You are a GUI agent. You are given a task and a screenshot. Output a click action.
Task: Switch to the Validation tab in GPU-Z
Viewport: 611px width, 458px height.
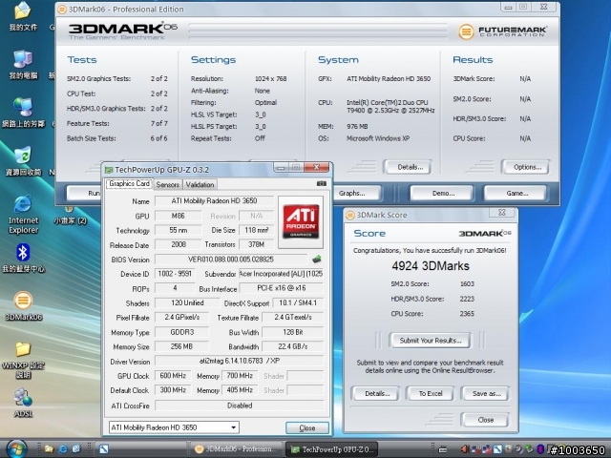click(200, 184)
